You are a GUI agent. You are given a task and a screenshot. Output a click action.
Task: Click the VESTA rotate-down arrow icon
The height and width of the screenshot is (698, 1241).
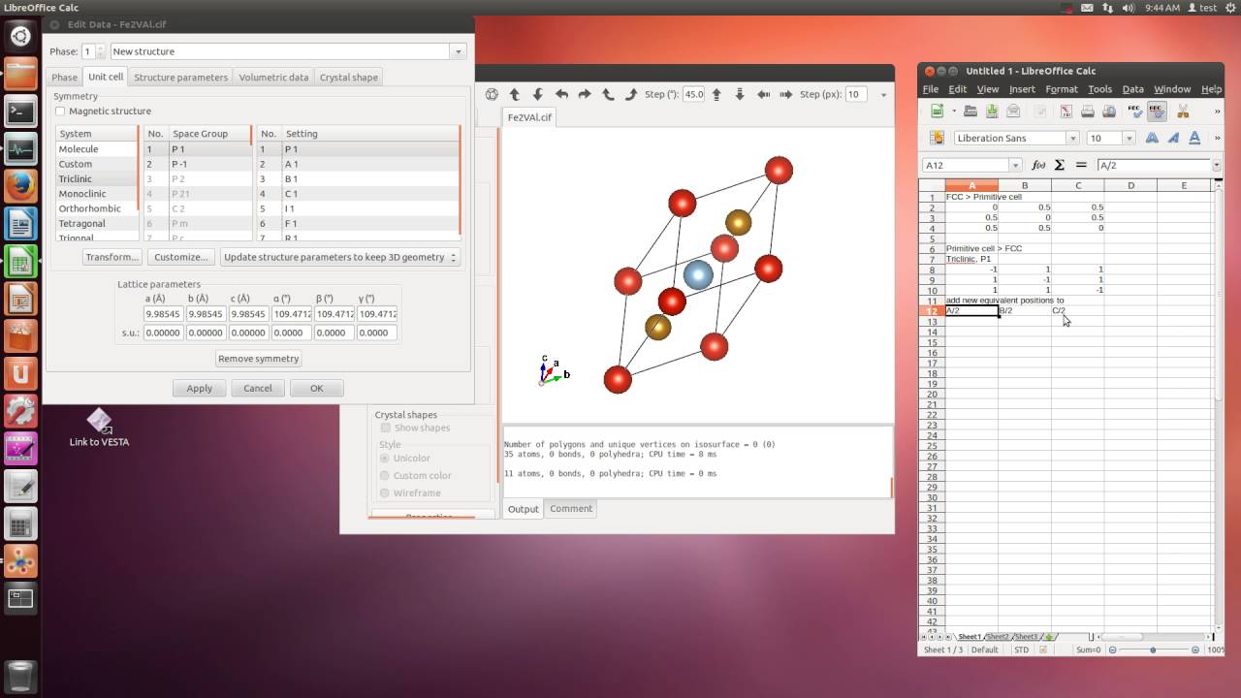pyautogui.click(x=538, y=94)
